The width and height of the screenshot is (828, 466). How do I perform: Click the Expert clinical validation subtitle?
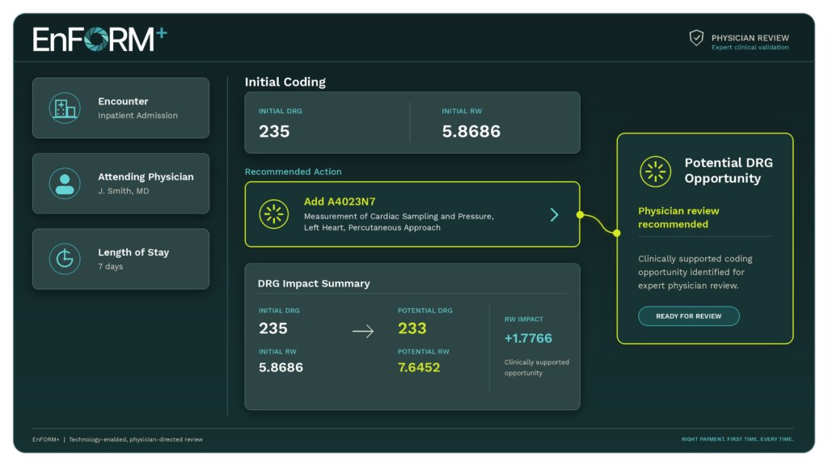point(750,48)
